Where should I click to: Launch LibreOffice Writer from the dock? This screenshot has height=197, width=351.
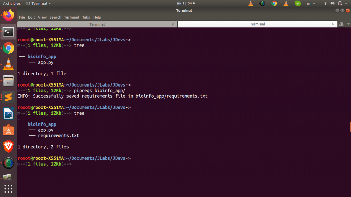click(8, 113)
